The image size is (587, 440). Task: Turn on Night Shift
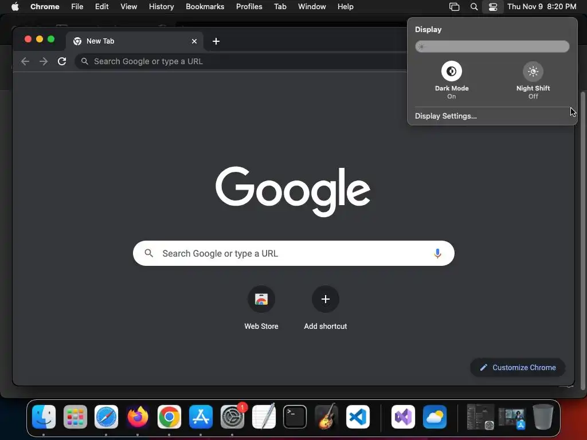tap(533, 71)
